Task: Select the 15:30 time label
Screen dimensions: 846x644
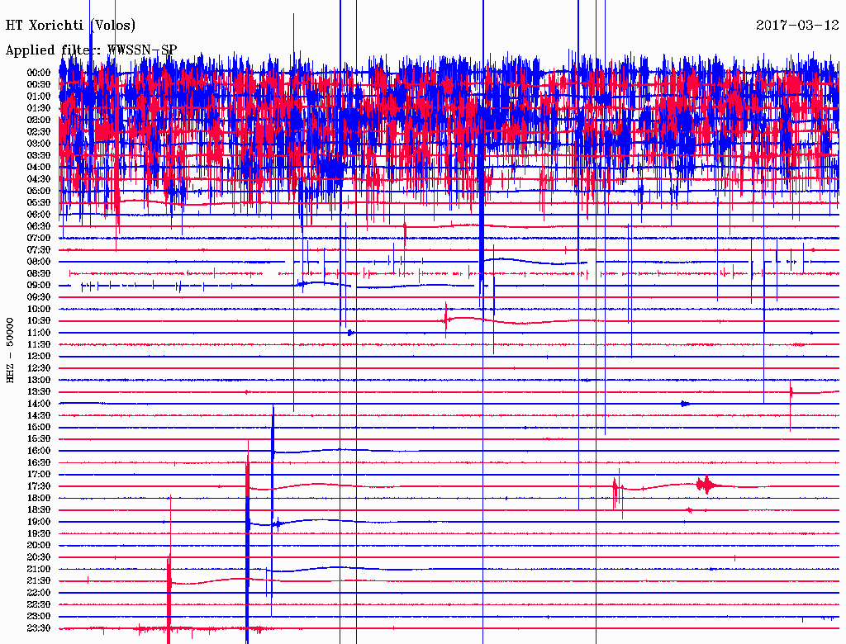Action: coord(39,438)
